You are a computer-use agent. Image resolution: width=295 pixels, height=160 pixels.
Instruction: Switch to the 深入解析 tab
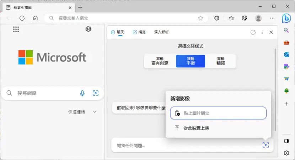161,32
